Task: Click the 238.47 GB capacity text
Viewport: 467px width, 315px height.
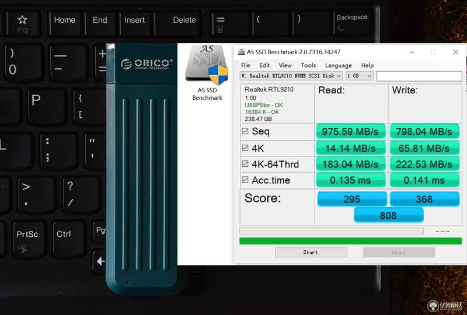Action: (258, 119)
